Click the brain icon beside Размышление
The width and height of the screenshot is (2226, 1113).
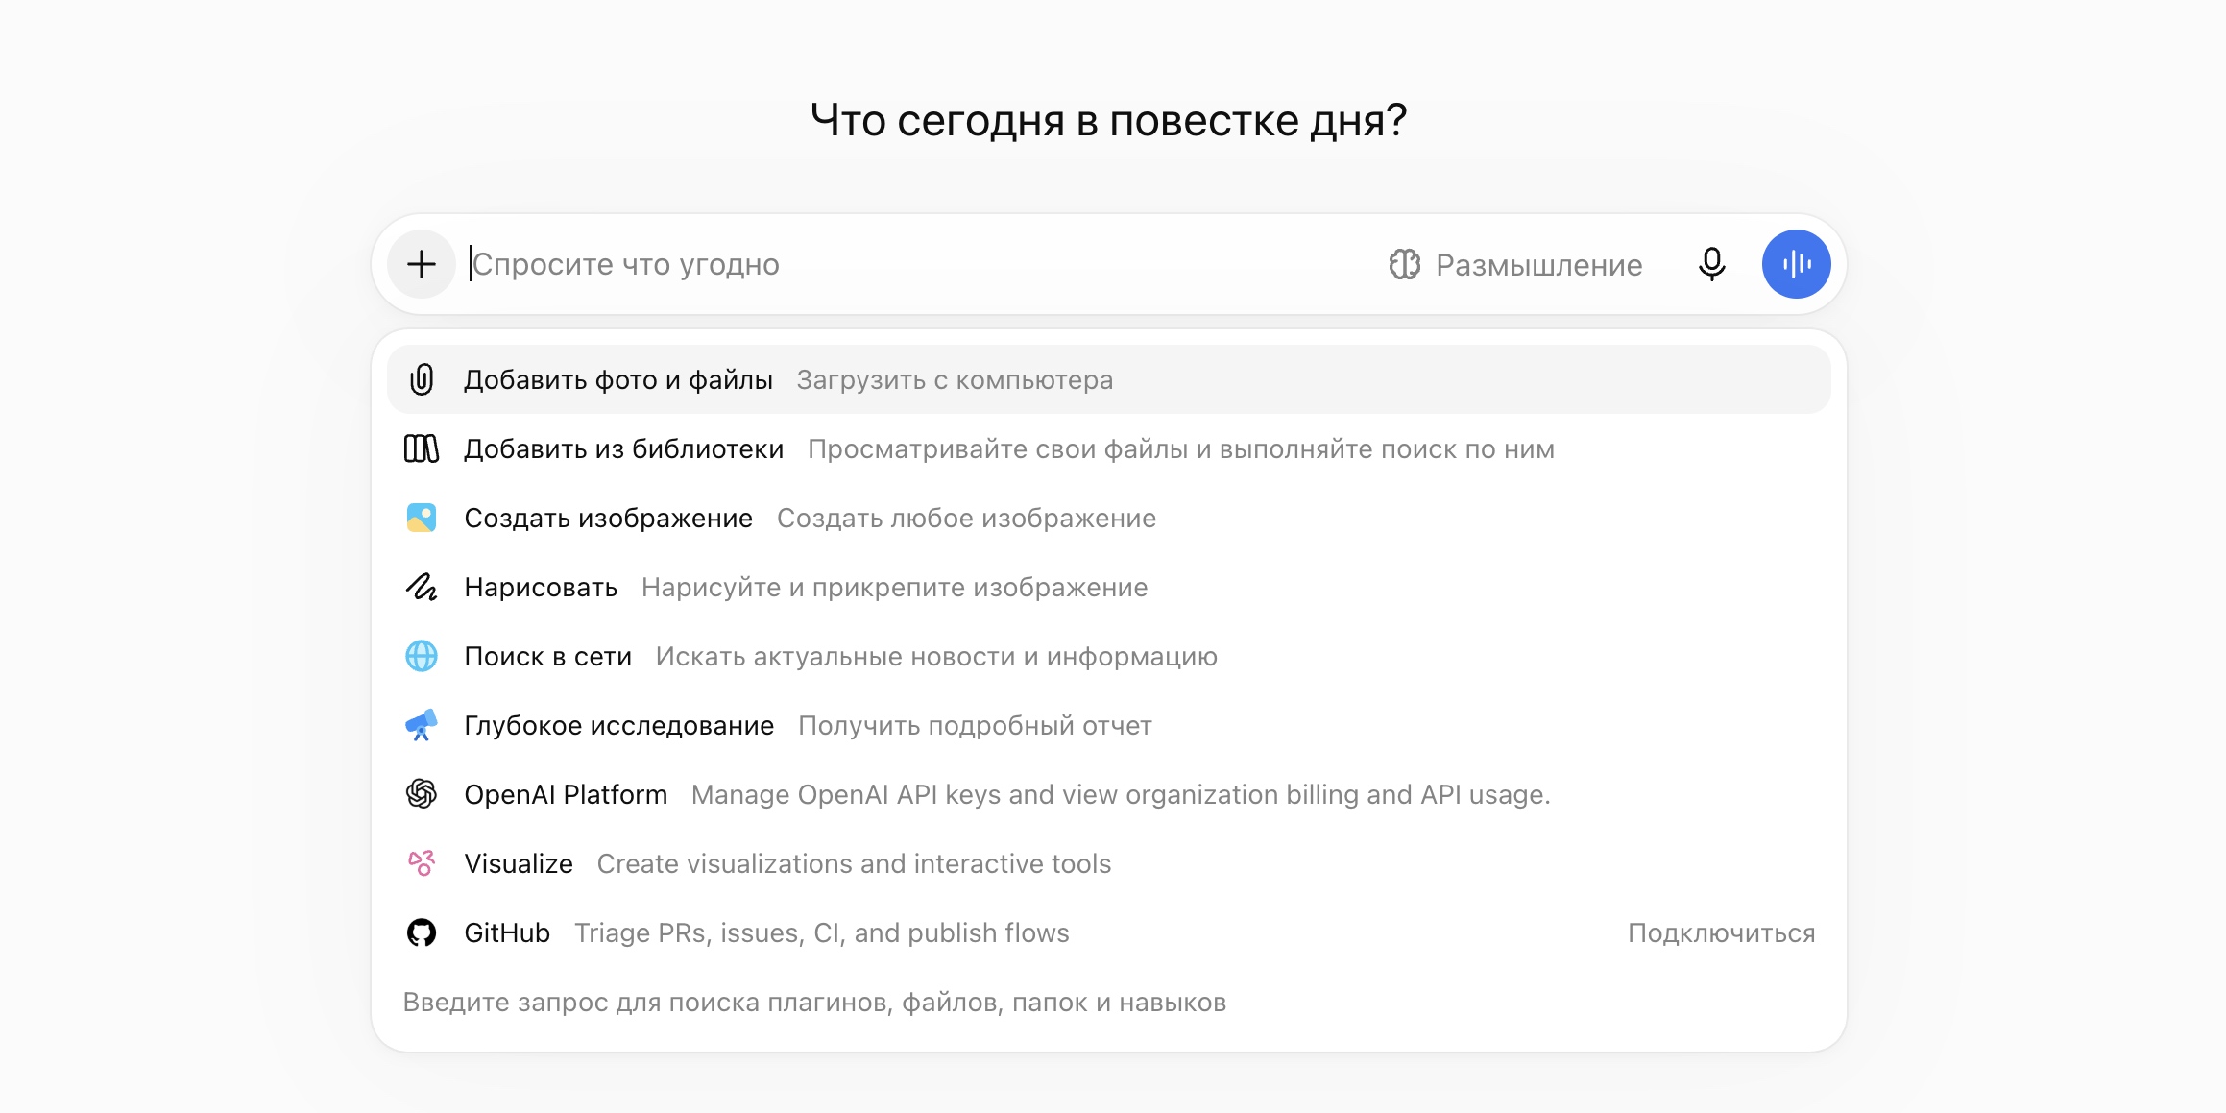click(x=1404, y=264)
